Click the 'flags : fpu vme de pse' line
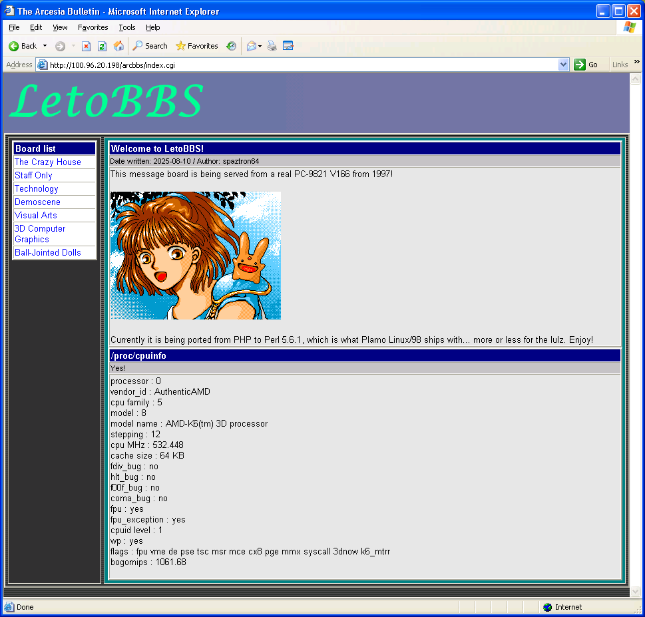This screenshot has height=617, width=645. 250,552
